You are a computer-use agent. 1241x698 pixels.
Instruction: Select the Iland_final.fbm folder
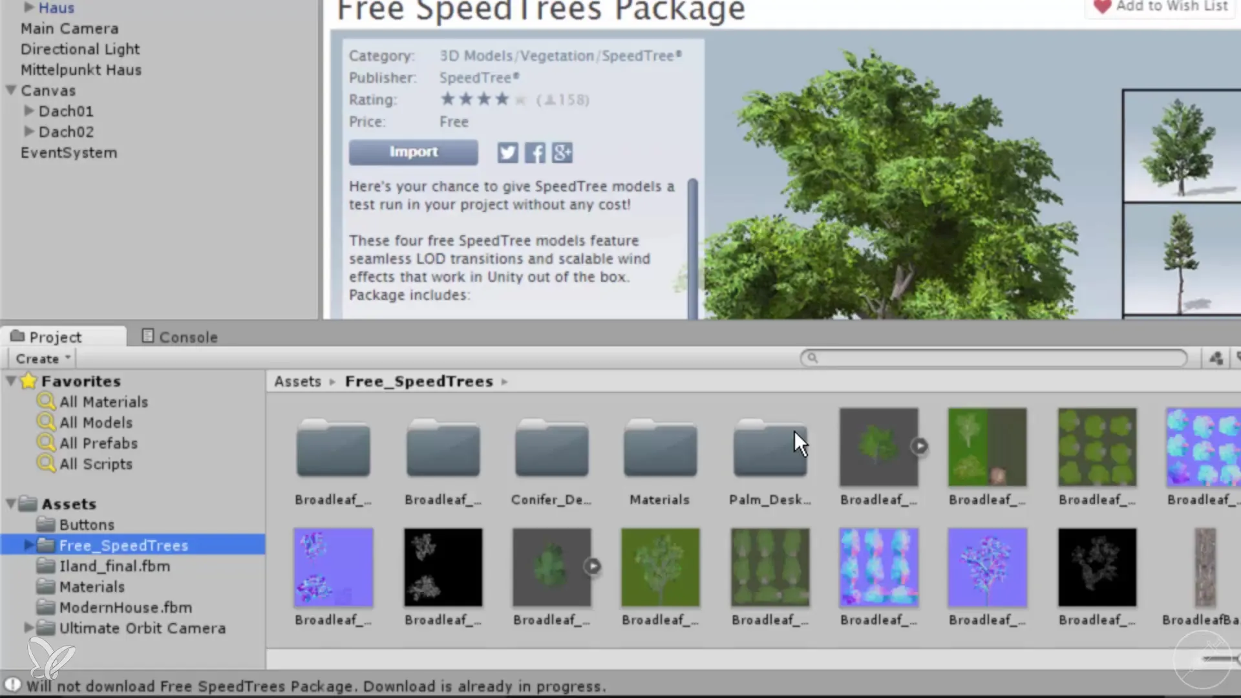(x=114, y=566)
